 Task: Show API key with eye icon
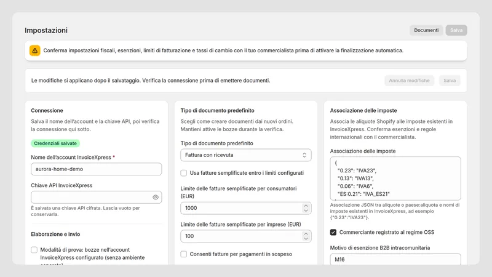click(x=156, y=197)
